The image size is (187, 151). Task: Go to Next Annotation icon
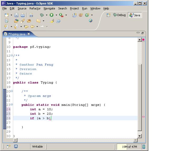(6, 27)
